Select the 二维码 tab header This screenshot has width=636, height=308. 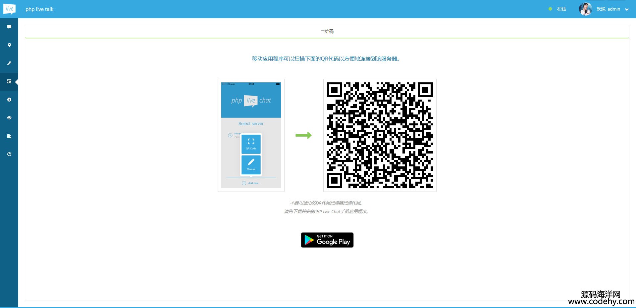(x=327, y=31)
